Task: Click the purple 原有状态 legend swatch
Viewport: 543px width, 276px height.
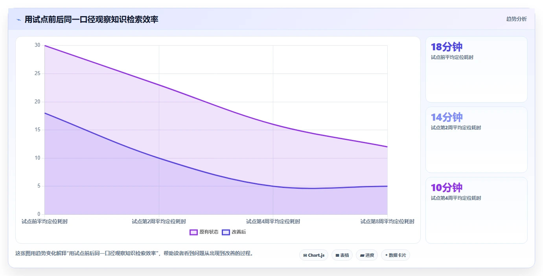Action: 193,232
